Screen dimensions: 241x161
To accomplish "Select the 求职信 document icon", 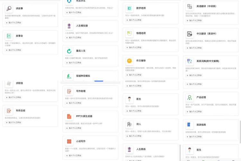I will click(9, 83).
